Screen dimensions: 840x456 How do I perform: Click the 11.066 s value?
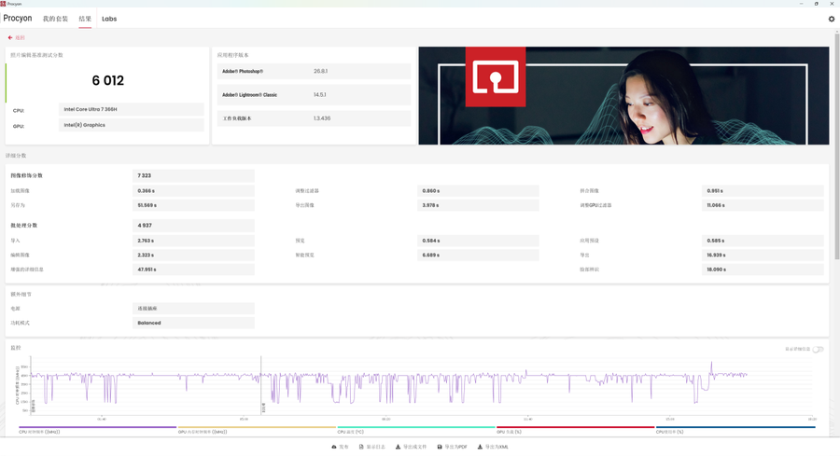click(x=763, y=205)
